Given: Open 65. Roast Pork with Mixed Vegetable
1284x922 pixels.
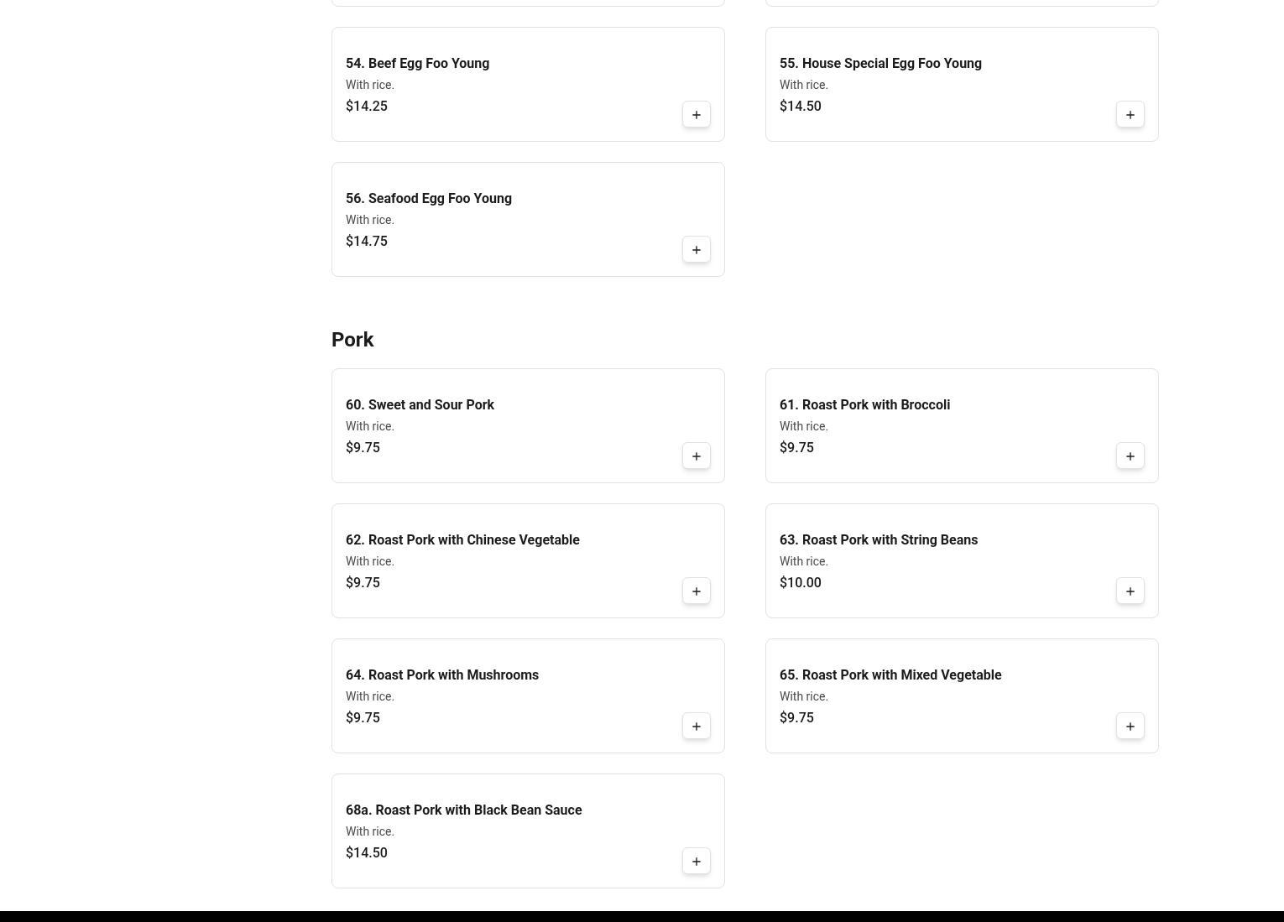Looking at the screenshot, I should coord(890,675).
